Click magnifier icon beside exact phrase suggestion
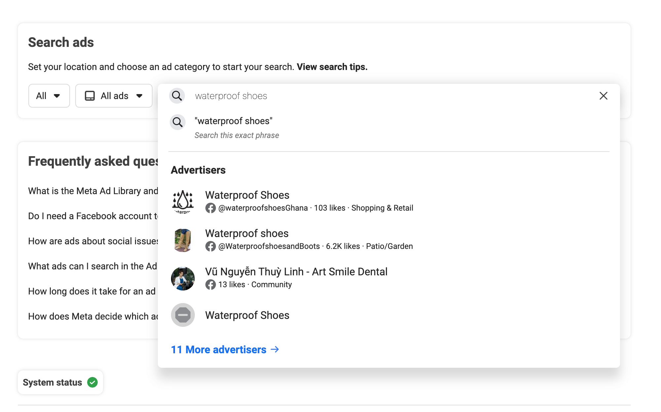This screenshot has width=661, height=412. click(x=178, y=122)
